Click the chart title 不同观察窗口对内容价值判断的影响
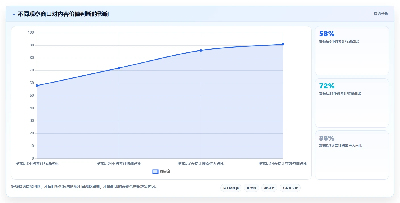The image size is (400, 203). (x=63, y=14)
